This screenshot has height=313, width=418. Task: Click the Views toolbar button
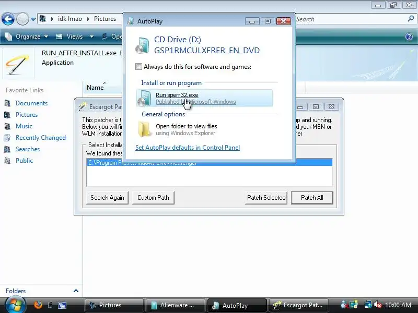tap(71, 37)
